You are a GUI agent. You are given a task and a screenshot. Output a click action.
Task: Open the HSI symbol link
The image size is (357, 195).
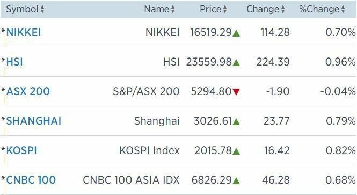tap(14, 62)
